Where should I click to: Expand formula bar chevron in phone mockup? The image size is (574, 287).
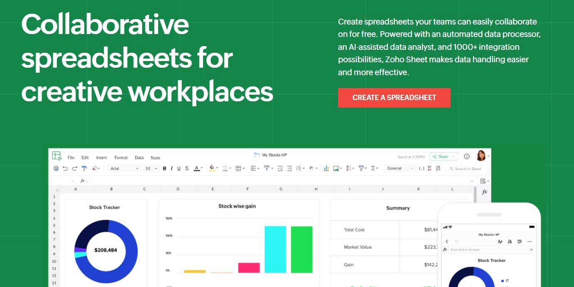(x=531, y=250)
